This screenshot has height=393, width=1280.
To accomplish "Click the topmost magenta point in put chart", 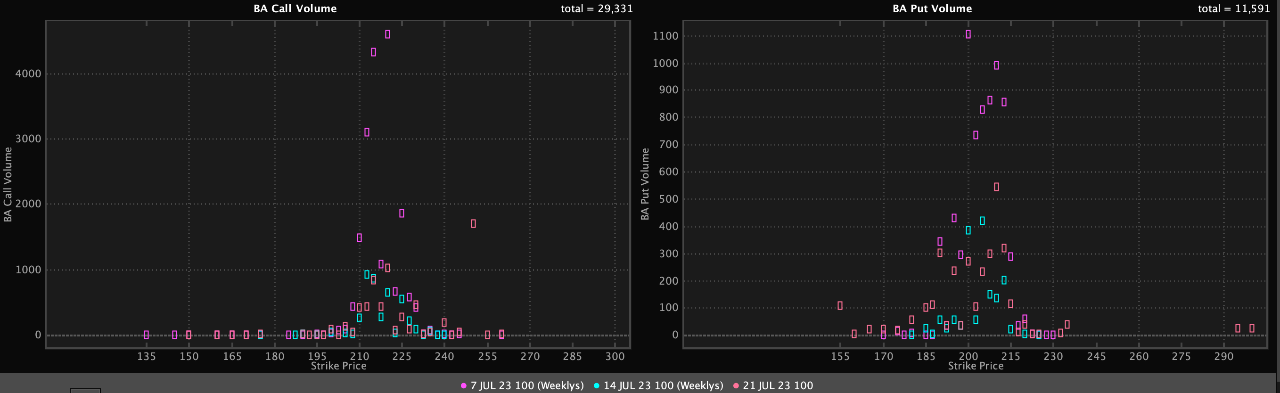I will (968, 34).
